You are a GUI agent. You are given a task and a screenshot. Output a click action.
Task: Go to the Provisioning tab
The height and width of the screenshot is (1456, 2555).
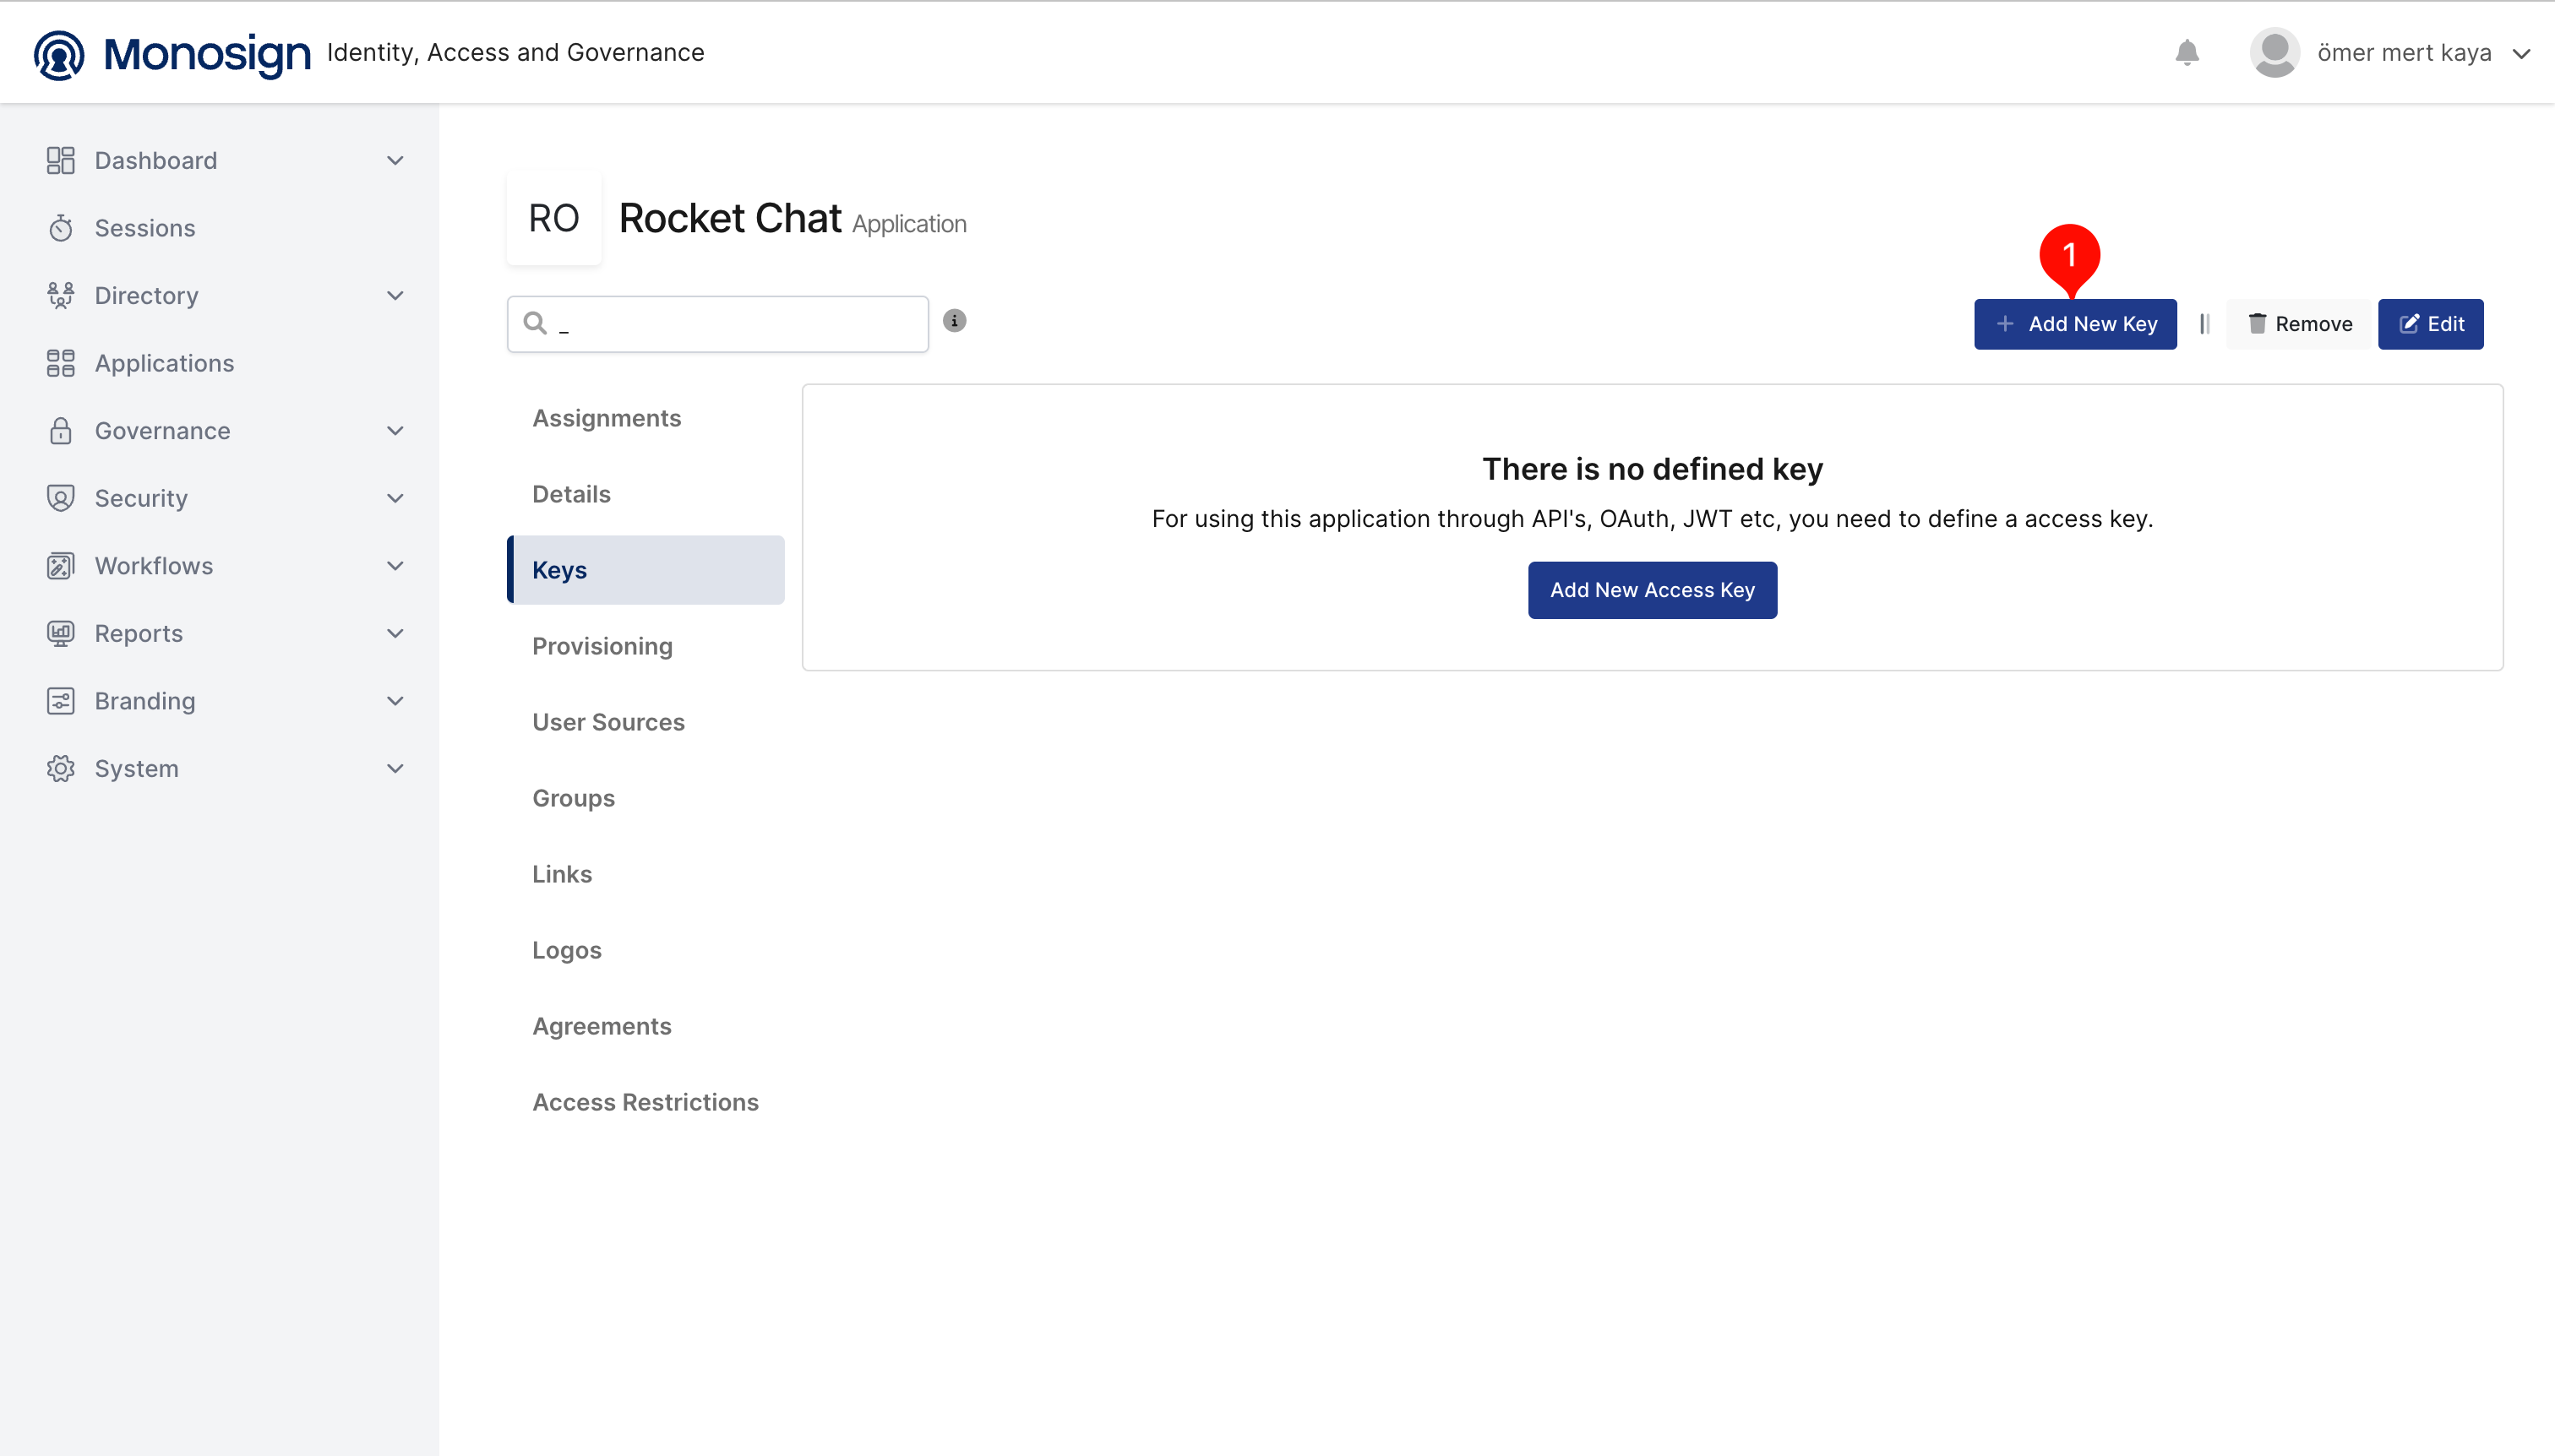[646, 646]
